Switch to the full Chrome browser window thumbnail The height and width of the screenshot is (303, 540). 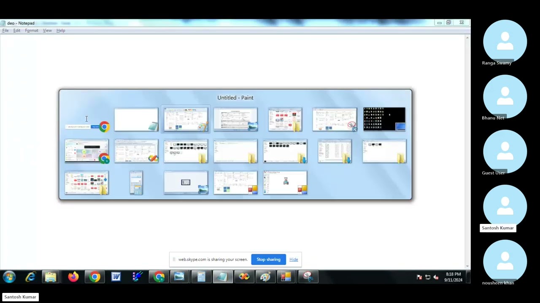[x=87, y=151]
